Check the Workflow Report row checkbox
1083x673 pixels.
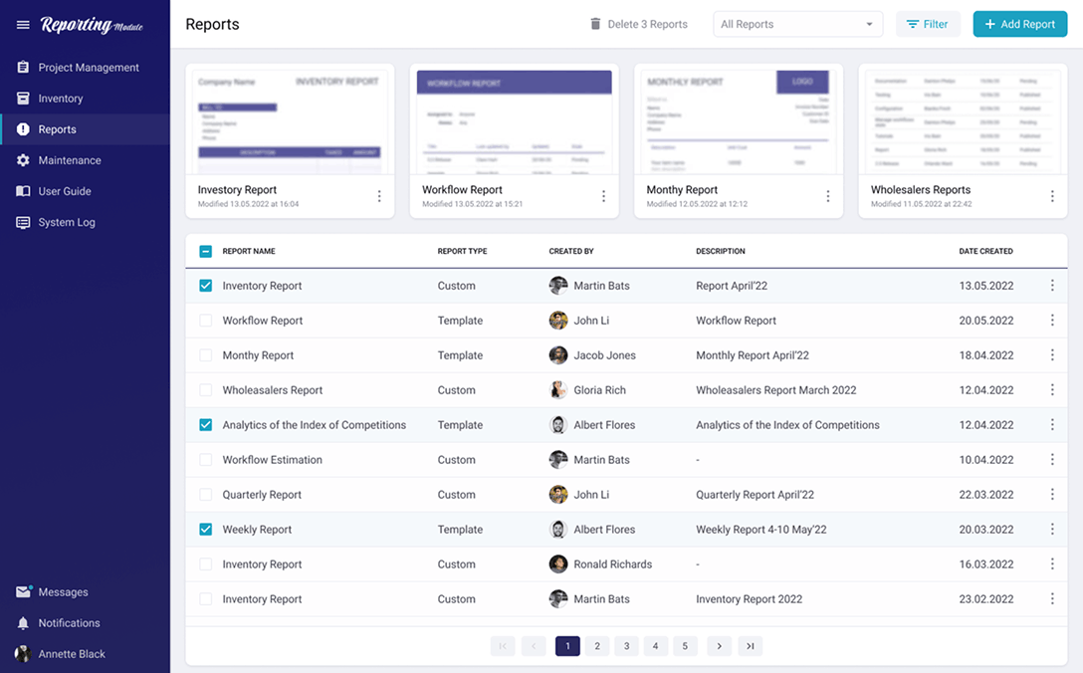[x=205, y=320]
